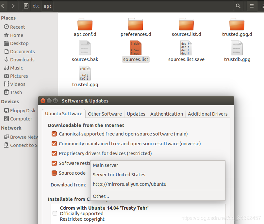Select the etc path segment

[36, 6]
